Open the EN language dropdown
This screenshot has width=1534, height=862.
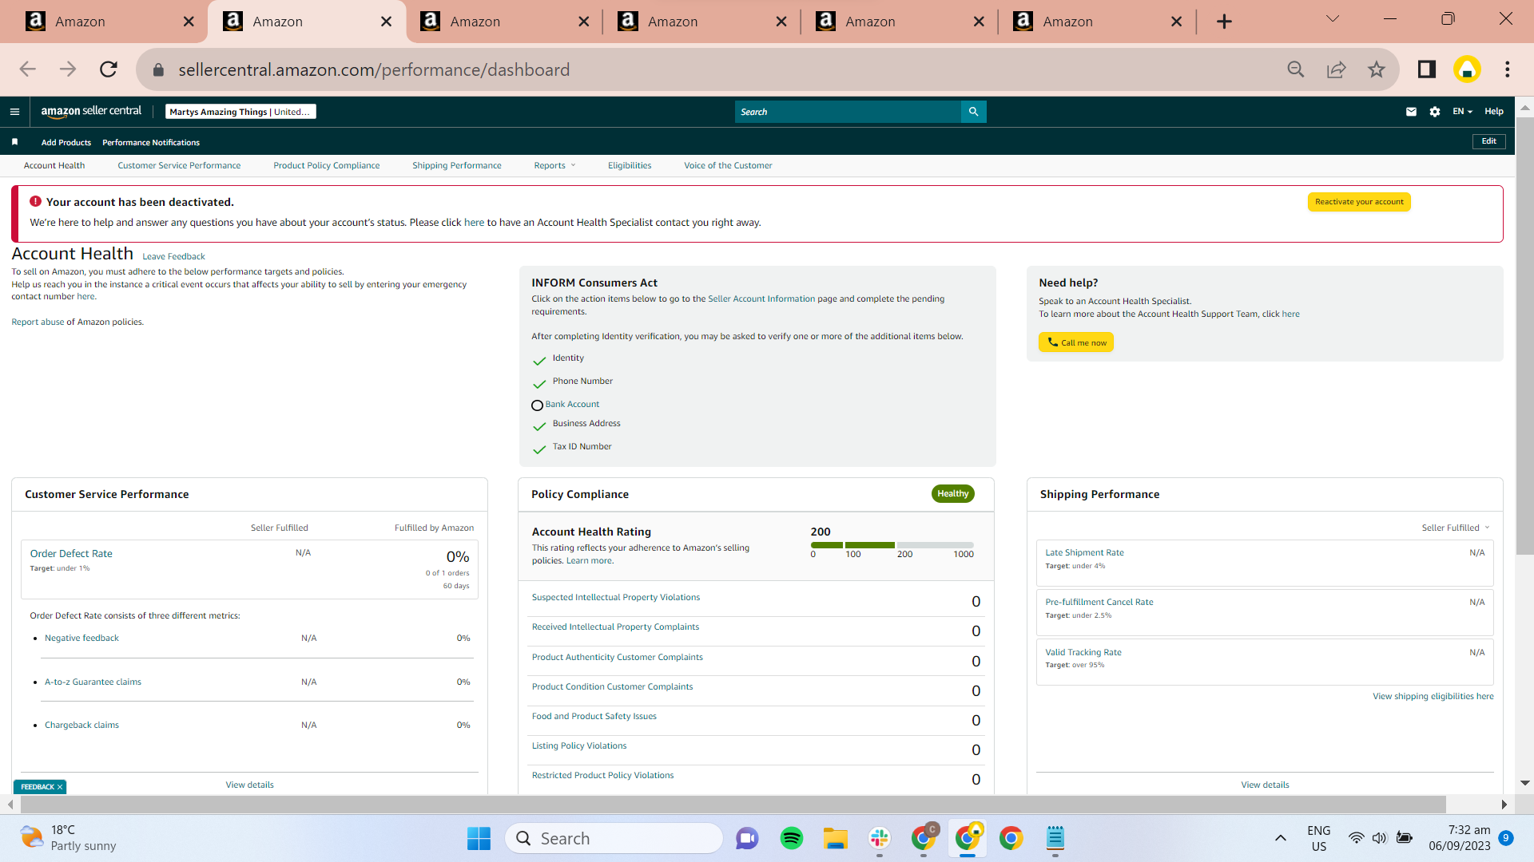point(1462,112)
